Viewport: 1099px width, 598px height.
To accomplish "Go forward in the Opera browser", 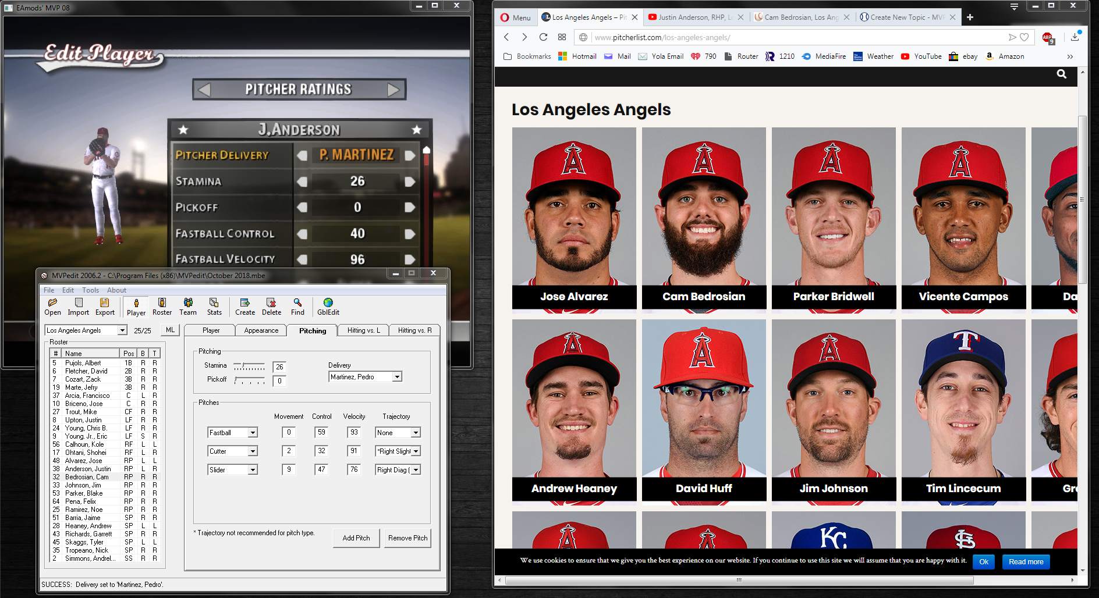I will (524, 37).
